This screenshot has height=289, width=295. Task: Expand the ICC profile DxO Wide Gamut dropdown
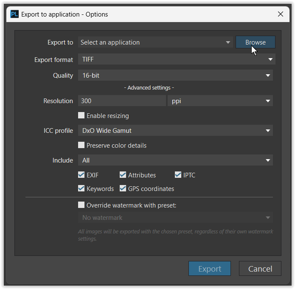pyautogui.click(x=175, y=131)
